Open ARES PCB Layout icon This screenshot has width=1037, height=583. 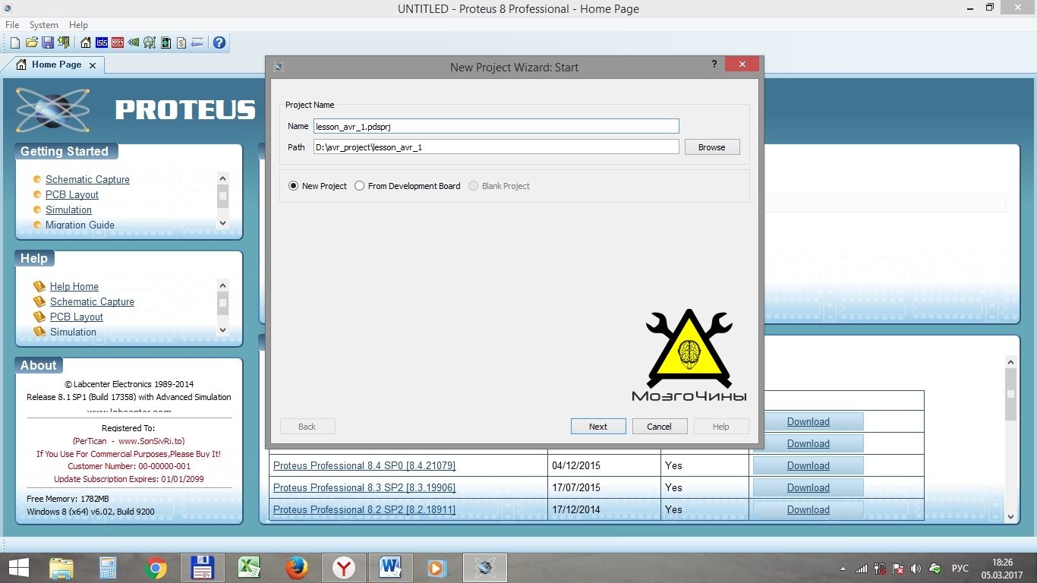118,43
